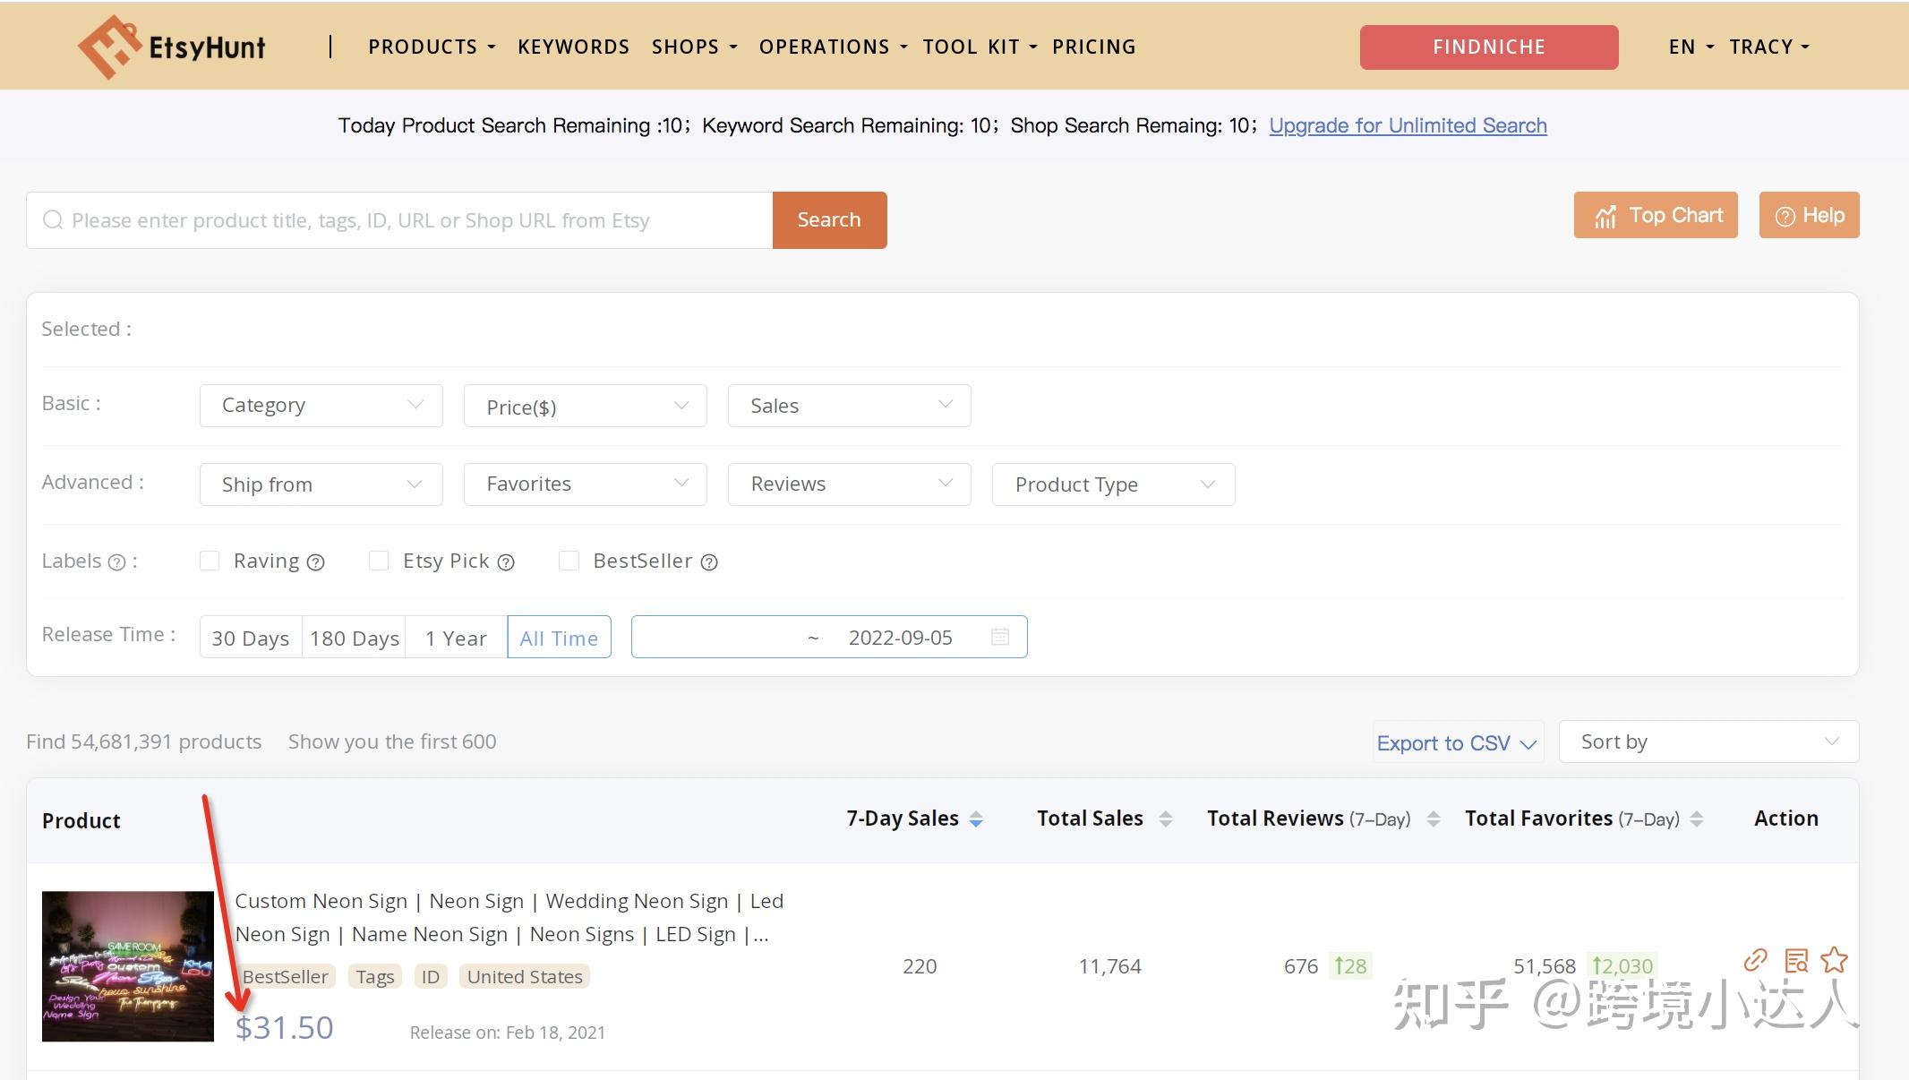Expand the Ship from dropdown
Screen dimensions: 1909x1080
coord(320,484)
